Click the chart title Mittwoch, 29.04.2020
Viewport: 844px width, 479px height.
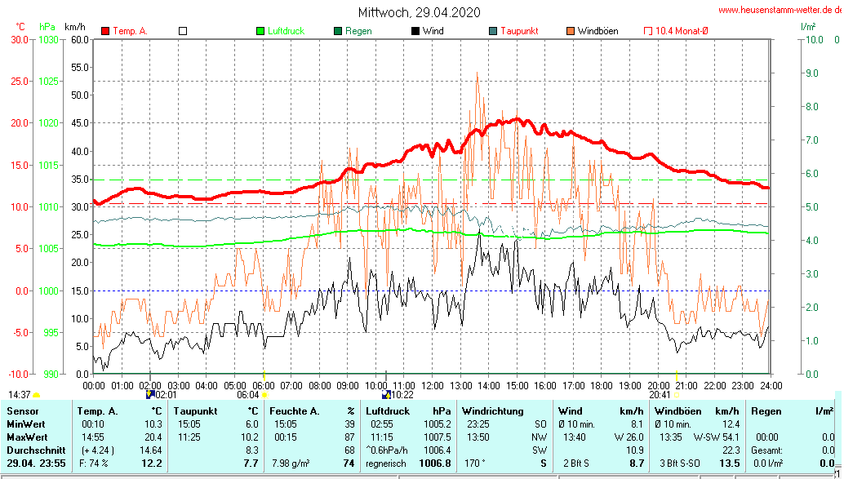420,12
